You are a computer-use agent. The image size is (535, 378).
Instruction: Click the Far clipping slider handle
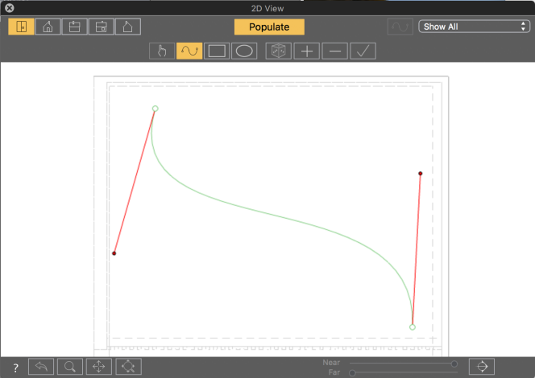click(x=352, y=373)
